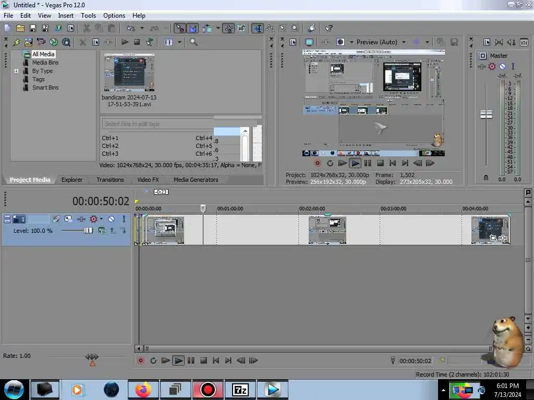Open the Insert menu

[66, 16]
